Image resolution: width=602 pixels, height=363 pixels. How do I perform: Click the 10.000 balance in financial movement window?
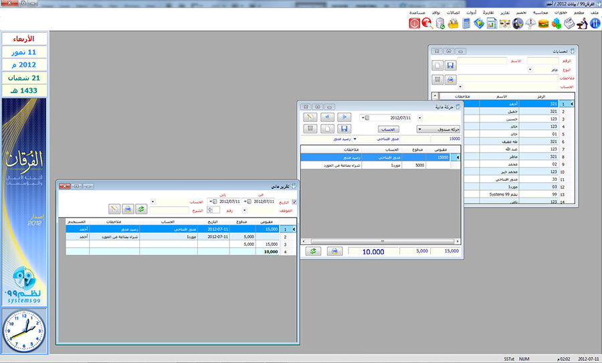coord(373,252)
